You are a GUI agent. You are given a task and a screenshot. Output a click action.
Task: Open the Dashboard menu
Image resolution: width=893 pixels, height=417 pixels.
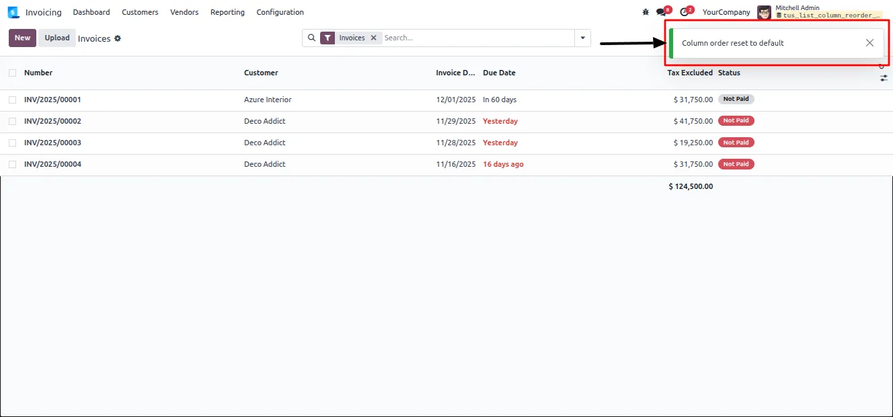click(91, 12)
